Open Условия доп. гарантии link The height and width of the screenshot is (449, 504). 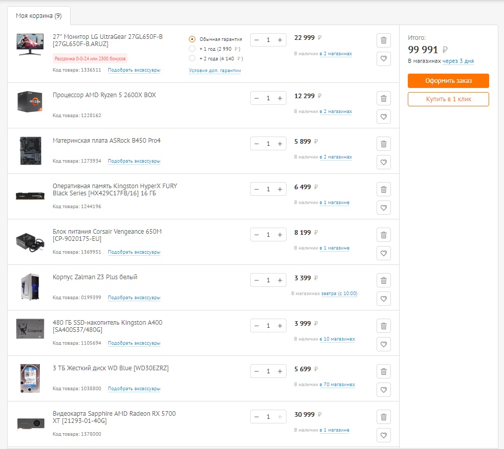[x=215, y=71]
